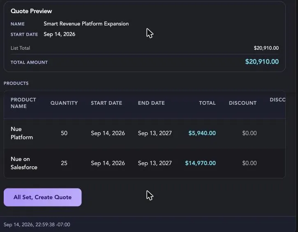Click quantity 25 for Nue on Salesforce

64,163
